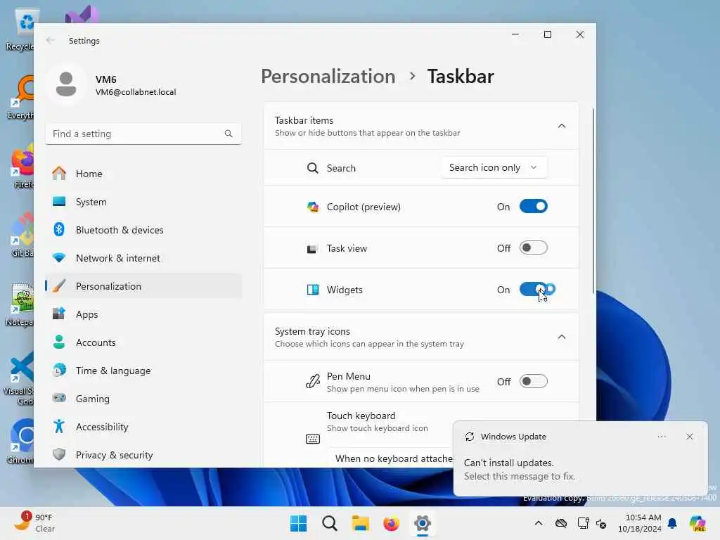This screenshot has width=720, height=540.
Task: Click the Touch keyboard icon row
Action: pos(313,439)
